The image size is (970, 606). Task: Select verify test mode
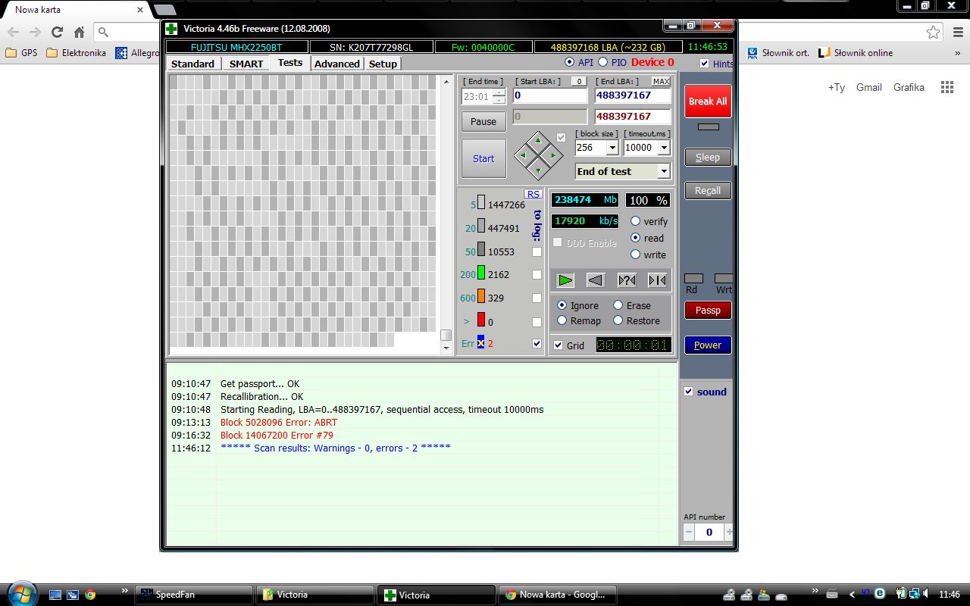636,221
